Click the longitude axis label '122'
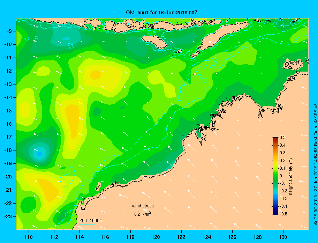The width and height of the screenshot is (318, 243). tap(181, 237)
